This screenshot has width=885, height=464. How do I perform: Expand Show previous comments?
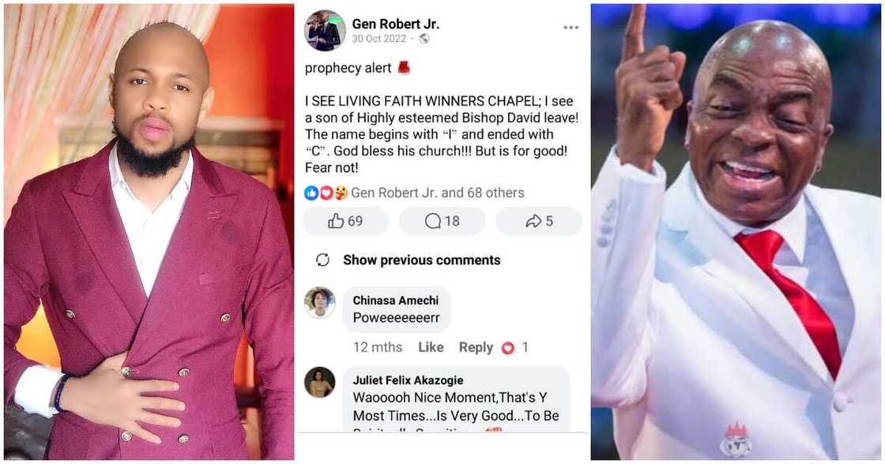click(421, 260)
